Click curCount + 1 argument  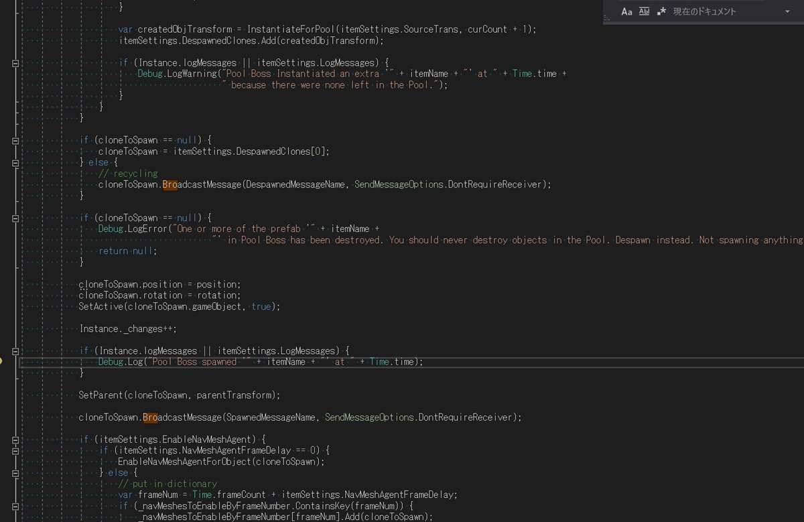(499, 29)
